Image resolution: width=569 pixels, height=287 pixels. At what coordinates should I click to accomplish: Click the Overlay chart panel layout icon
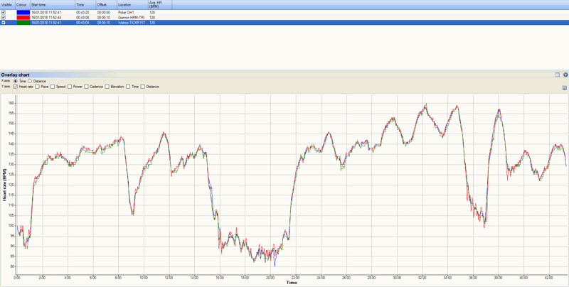pyautogui.click(x=558, y=75)
